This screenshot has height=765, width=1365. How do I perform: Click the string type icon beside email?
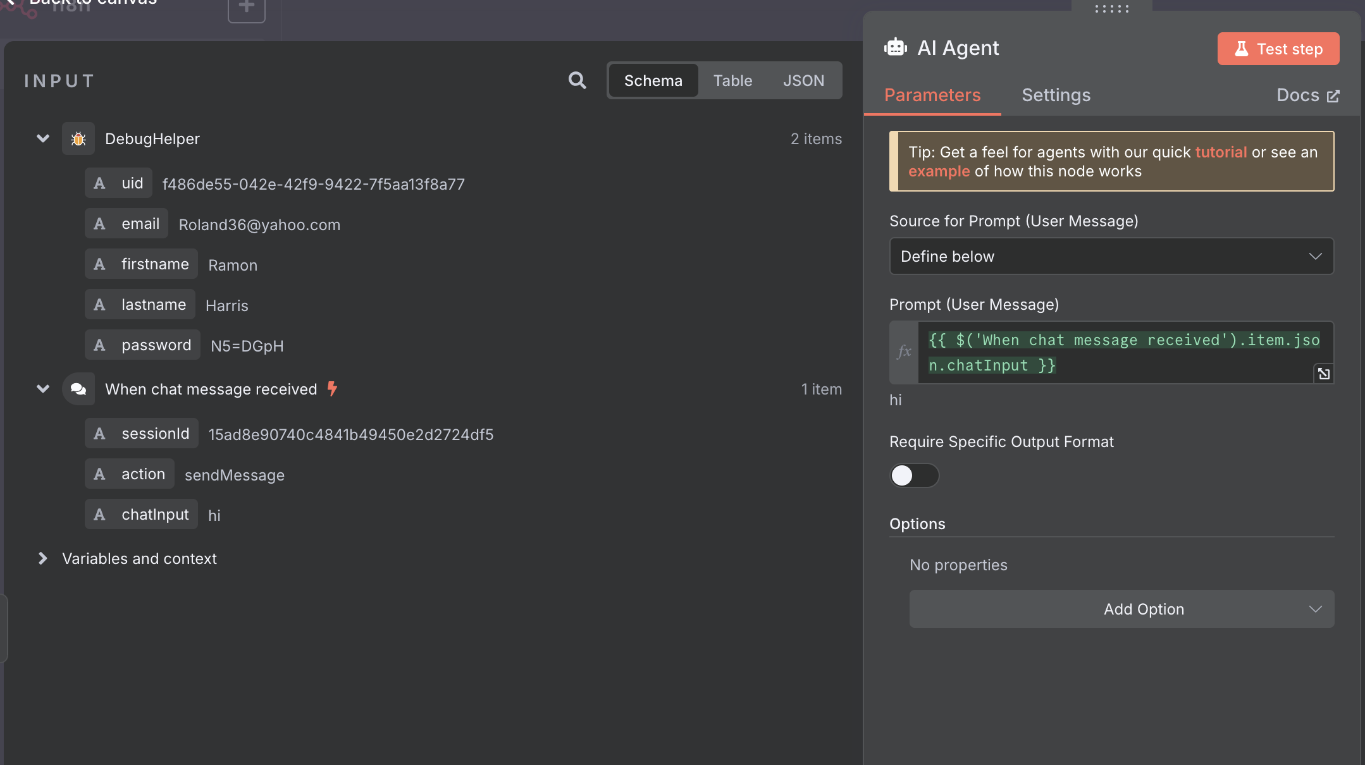coord(99,224)
